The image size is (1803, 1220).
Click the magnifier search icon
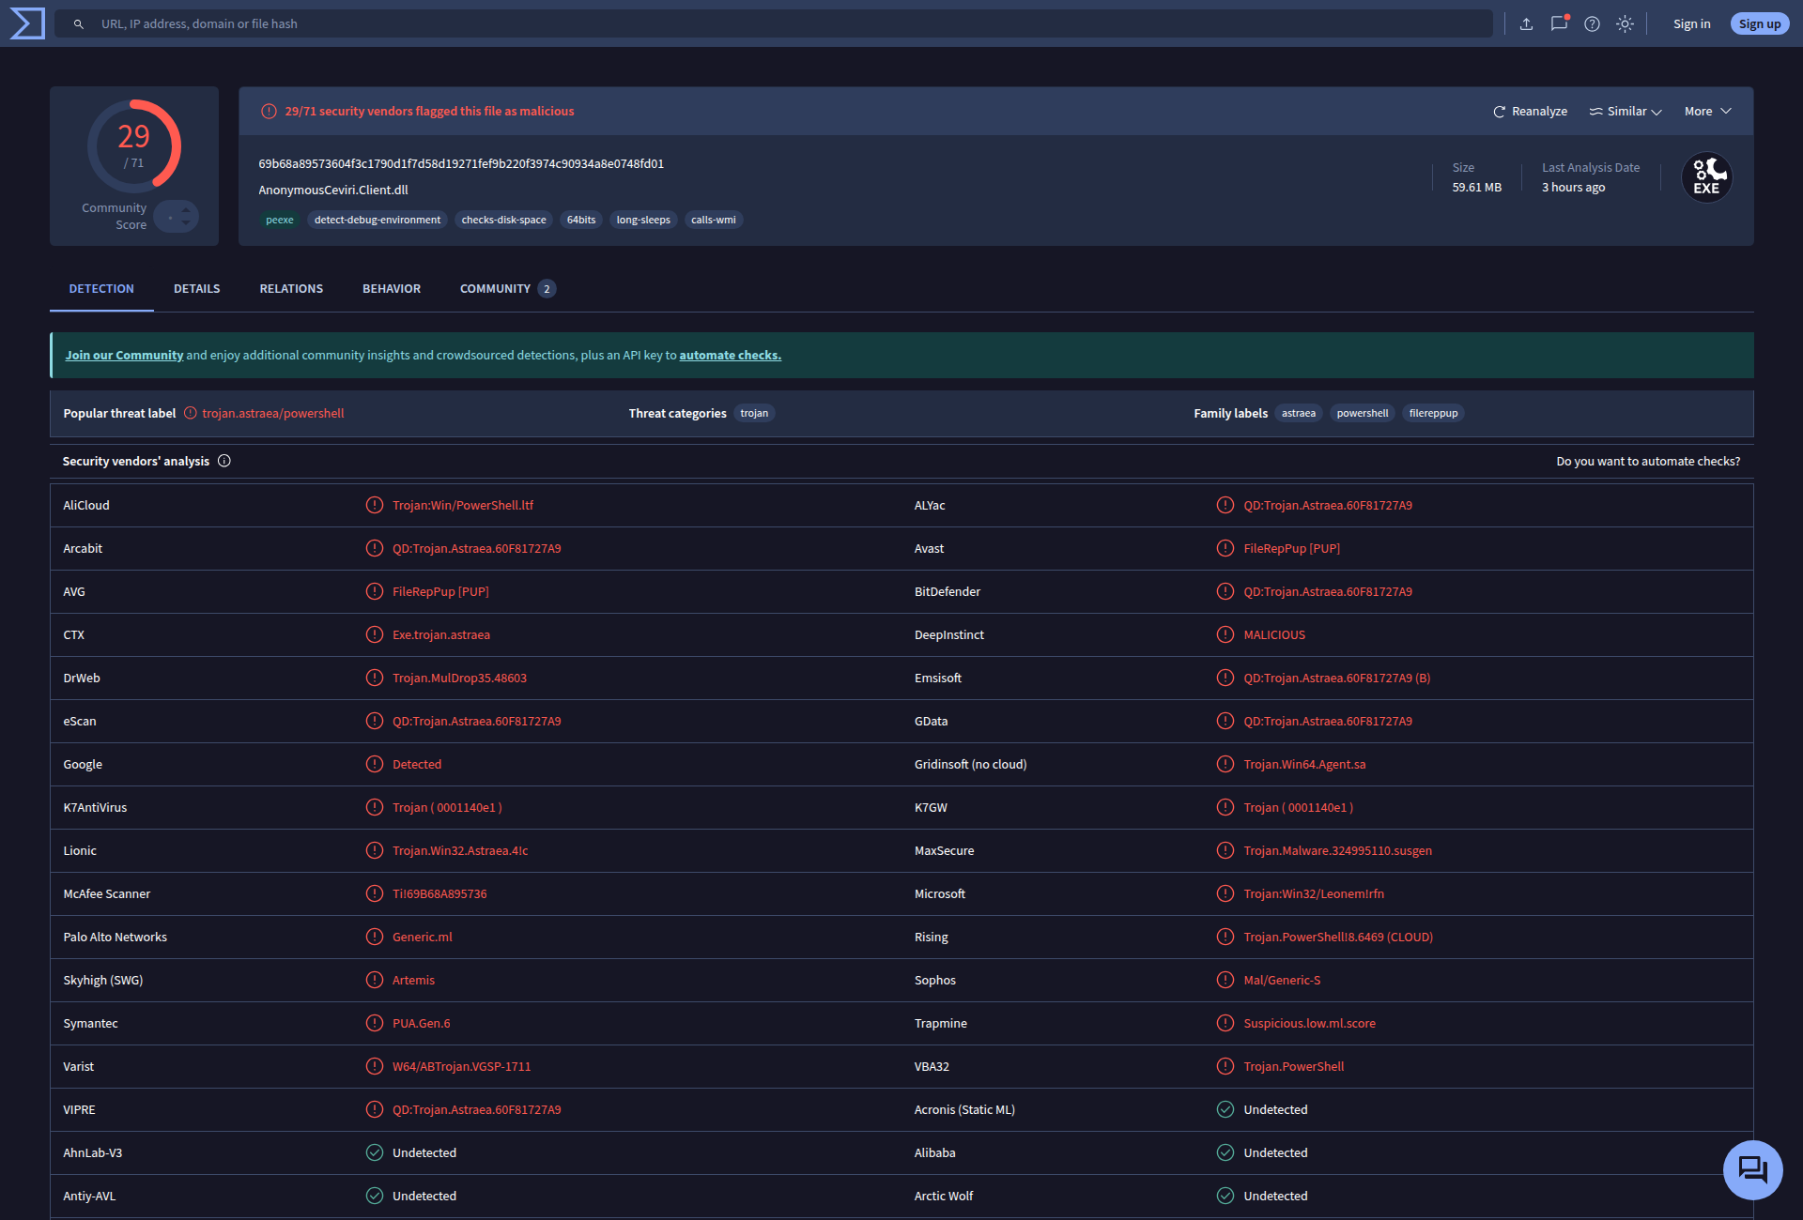pos(79,24)
